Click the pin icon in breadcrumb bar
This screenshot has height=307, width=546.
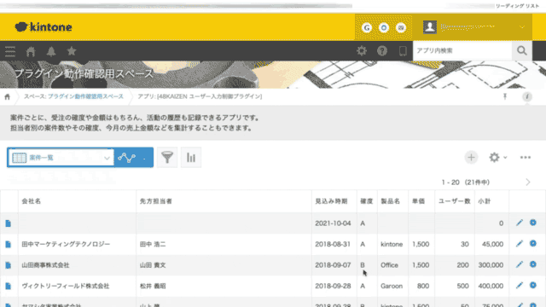point(505,96)
